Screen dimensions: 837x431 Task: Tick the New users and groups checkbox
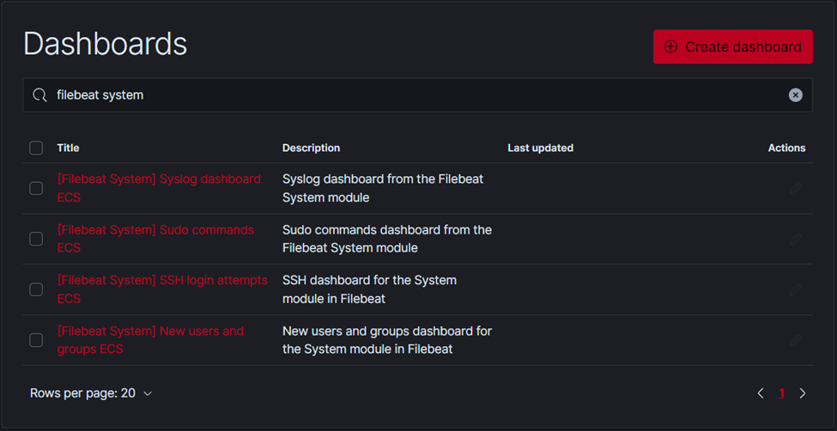point(36,340)
